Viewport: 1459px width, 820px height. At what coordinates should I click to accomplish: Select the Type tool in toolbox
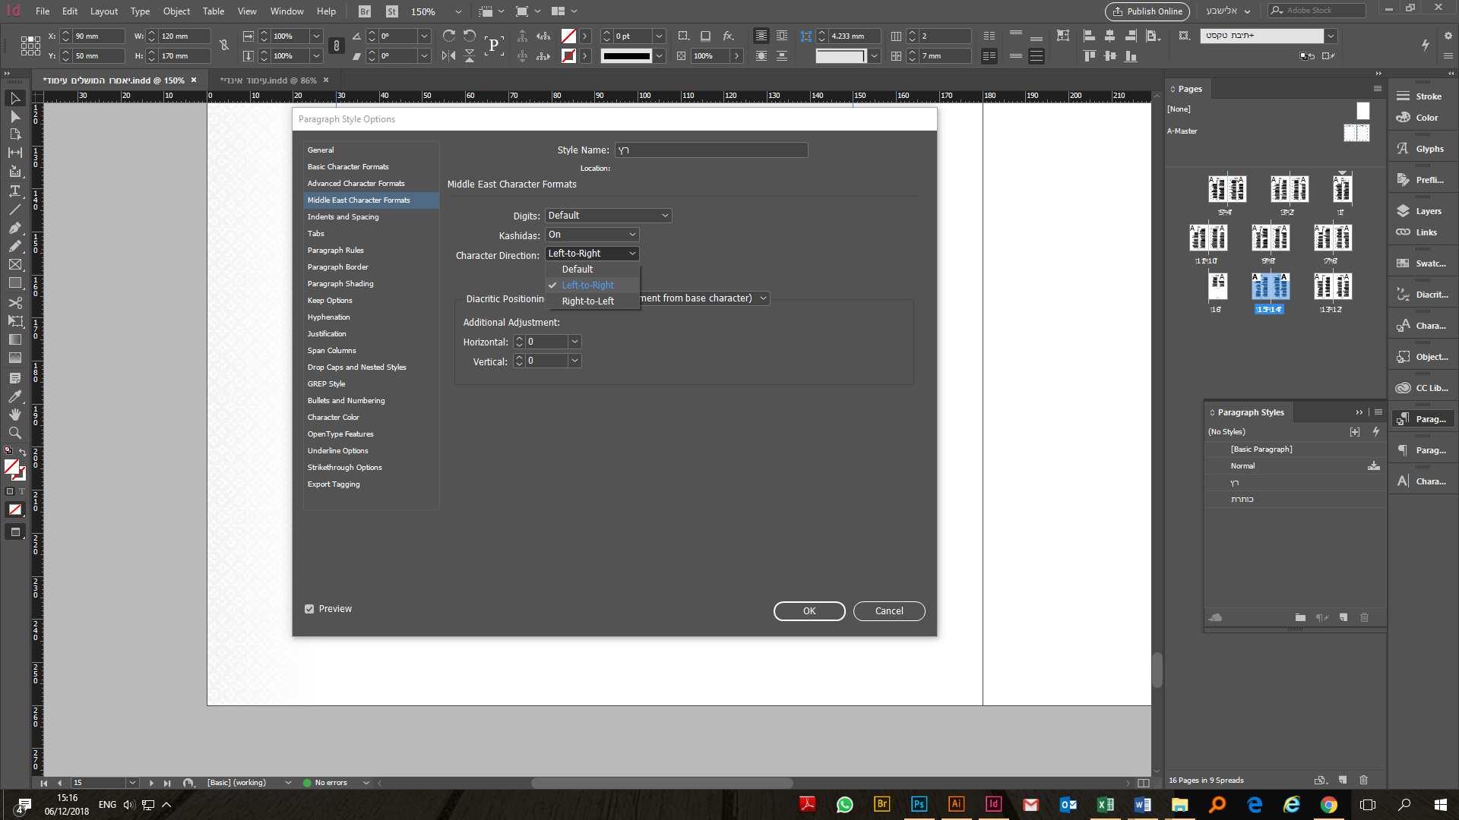click(14, 191)
